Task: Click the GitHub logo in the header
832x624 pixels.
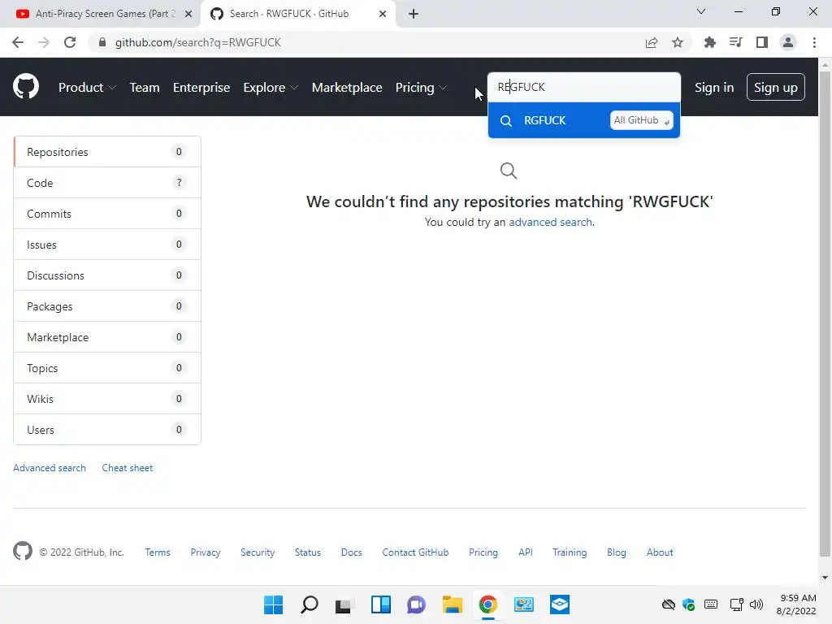Action: (25, 87)
